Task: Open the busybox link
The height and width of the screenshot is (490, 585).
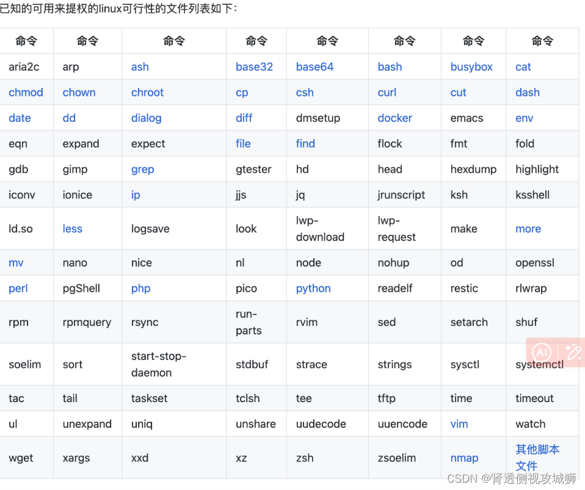Action: tap(471, 67)
